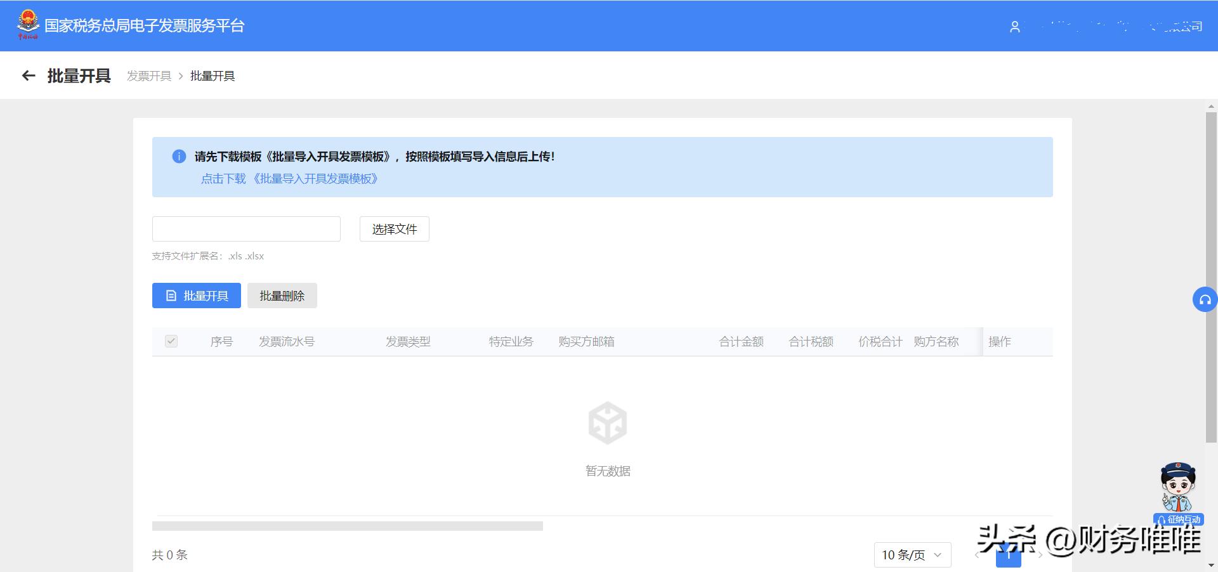The width and height of the screenshot is (1218, 572).
Task: Click the 暂无数据 empty state text
Action: (608, 471)
